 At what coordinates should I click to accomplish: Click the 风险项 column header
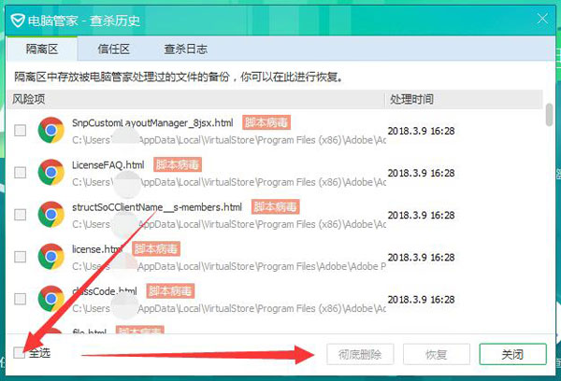[29, 99]
